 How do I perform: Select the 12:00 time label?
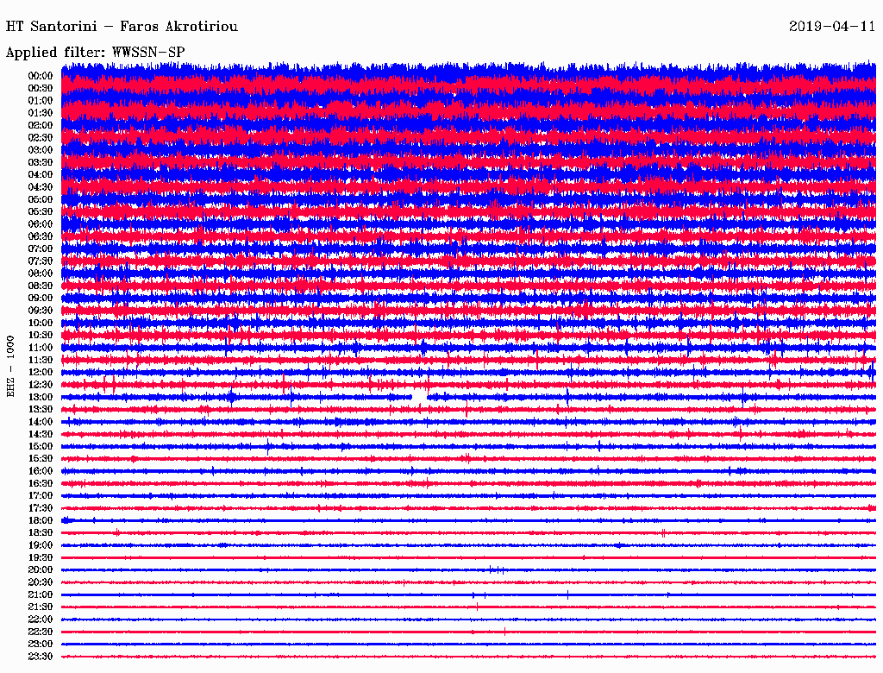click(41, 373)
